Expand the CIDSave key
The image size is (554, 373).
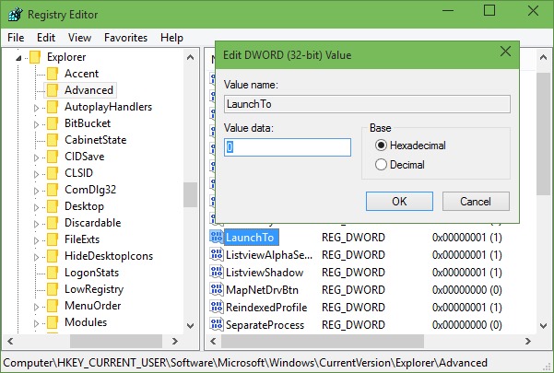pos(36,157)
